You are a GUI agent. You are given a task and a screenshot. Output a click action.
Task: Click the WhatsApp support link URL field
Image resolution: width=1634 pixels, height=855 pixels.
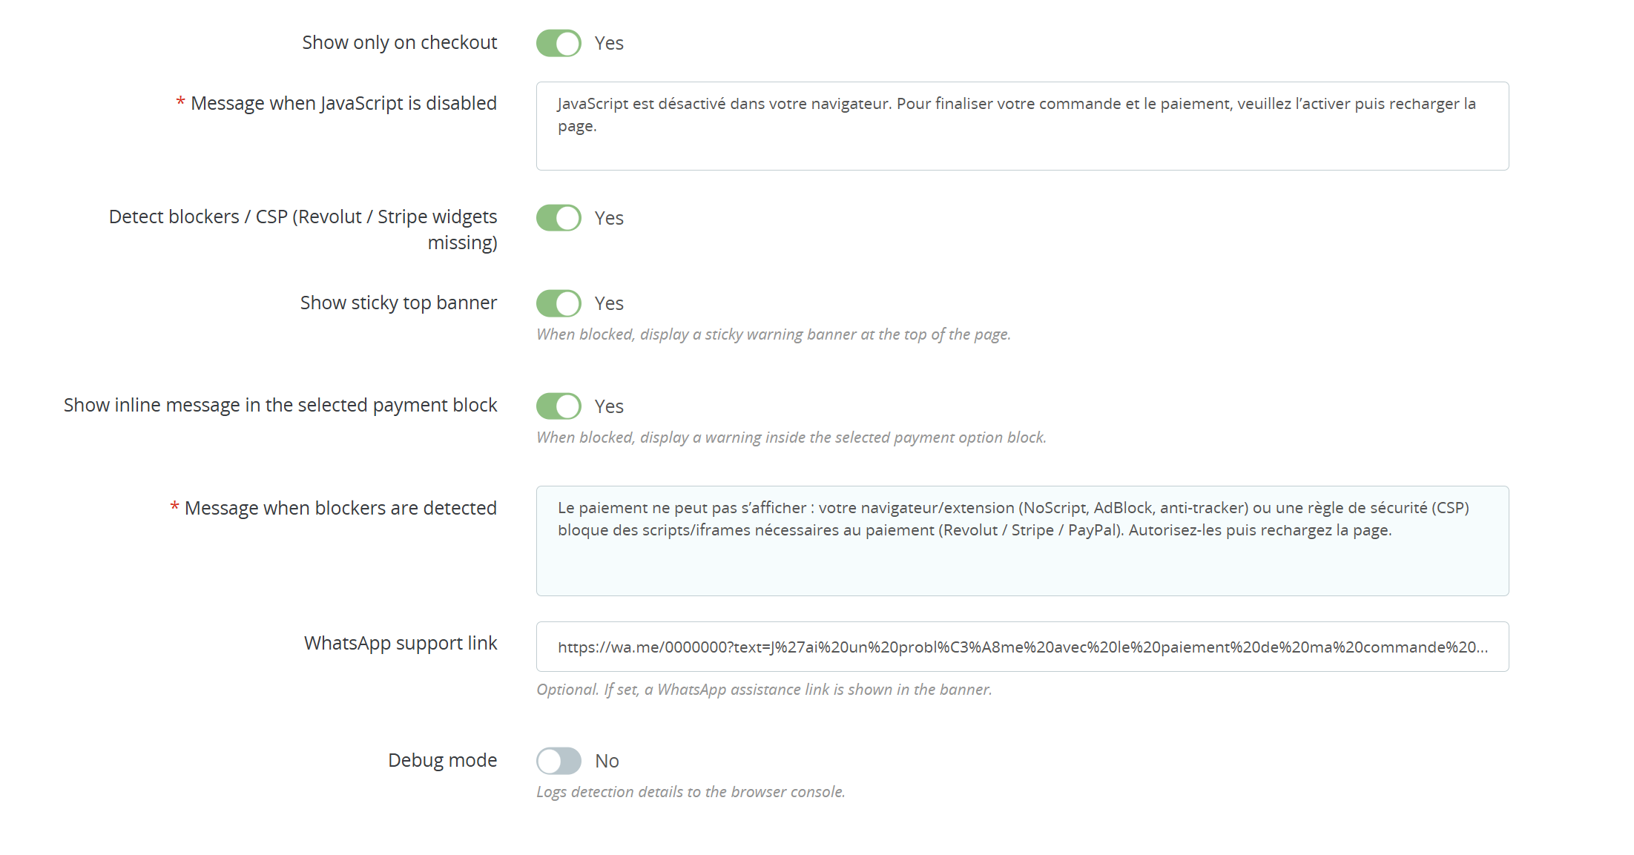1022,647
